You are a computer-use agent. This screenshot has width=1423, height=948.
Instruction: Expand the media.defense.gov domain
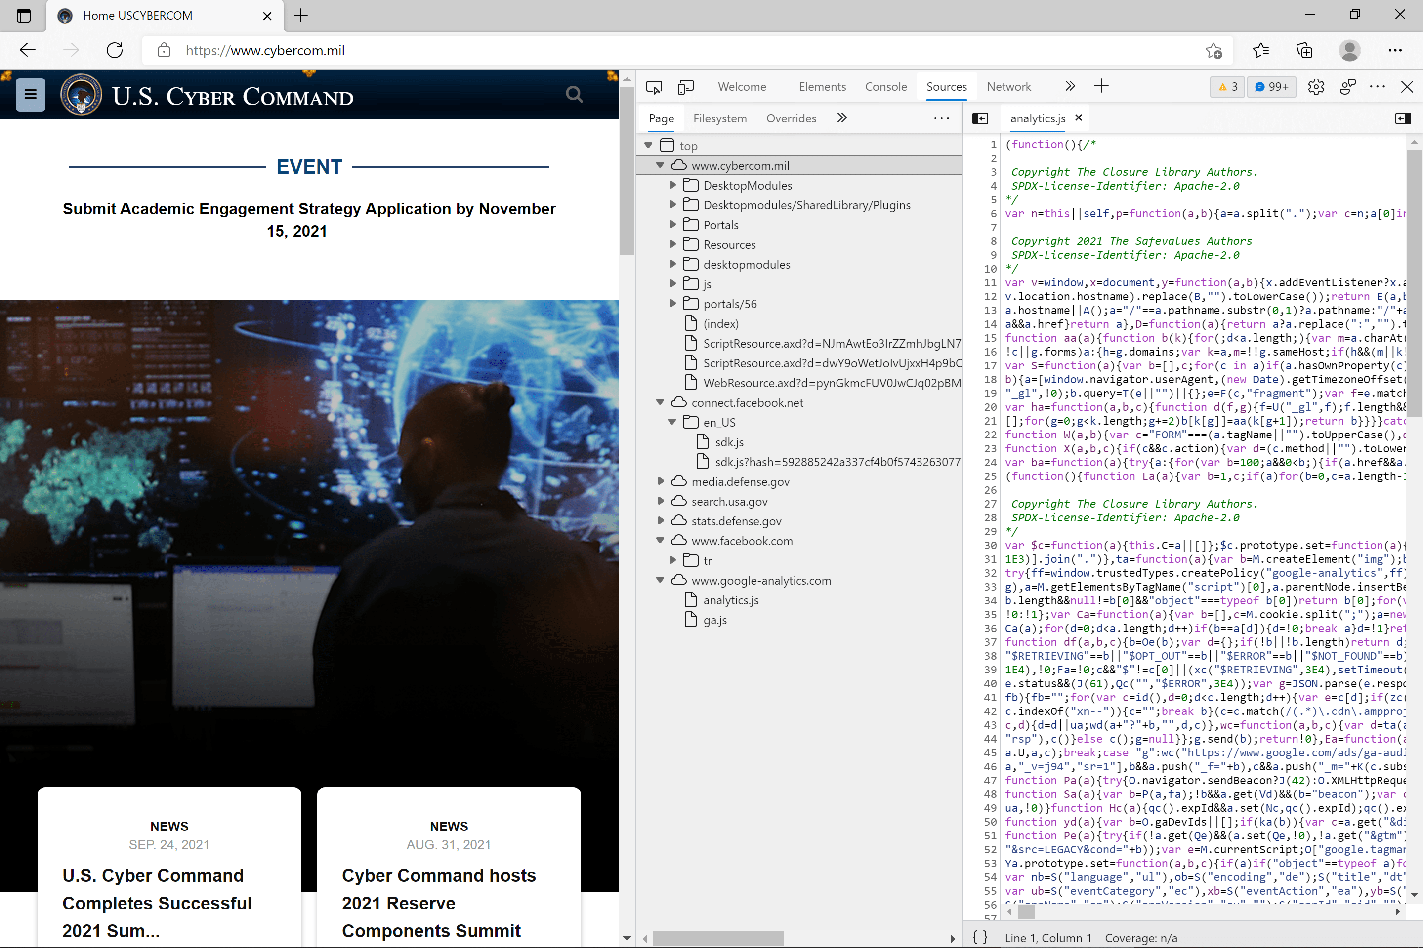pyautogui.click(x=660, y=481)
